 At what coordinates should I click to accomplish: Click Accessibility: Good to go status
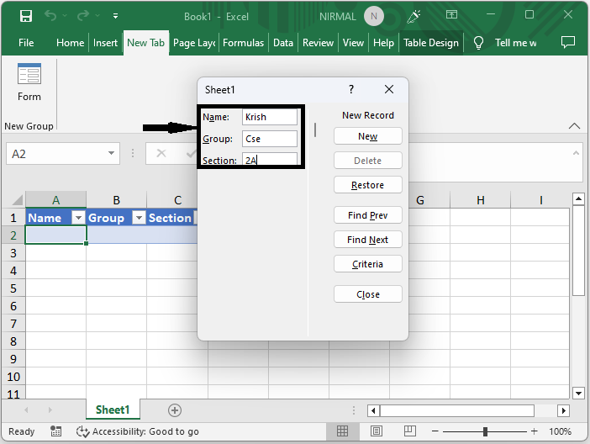coord(138,431)
